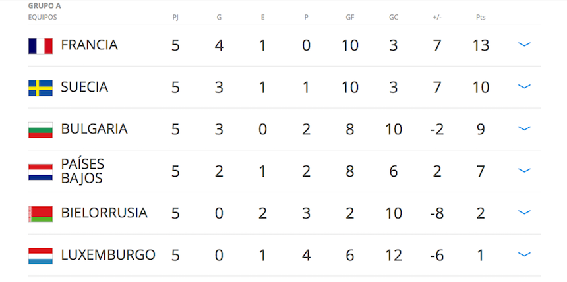Click the Bielorrusia flag icon
This screenshot has width=567, height=282.
40,213
